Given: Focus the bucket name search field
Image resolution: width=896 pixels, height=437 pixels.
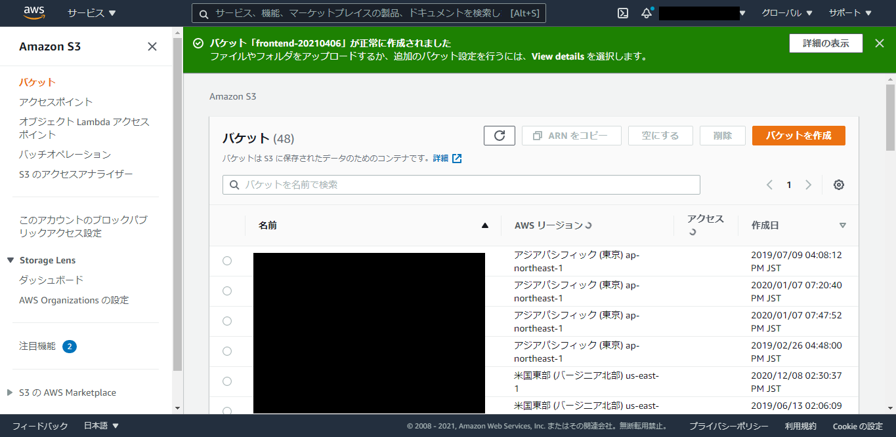Looking at the screenshot, I should click(461, 185).
